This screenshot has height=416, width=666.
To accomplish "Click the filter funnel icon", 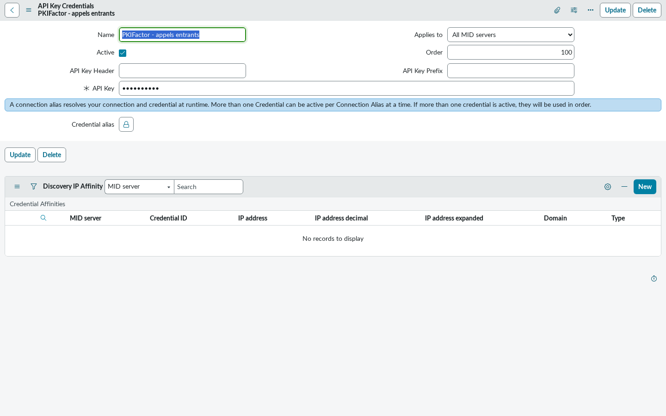I will click(x=34, y=187).
